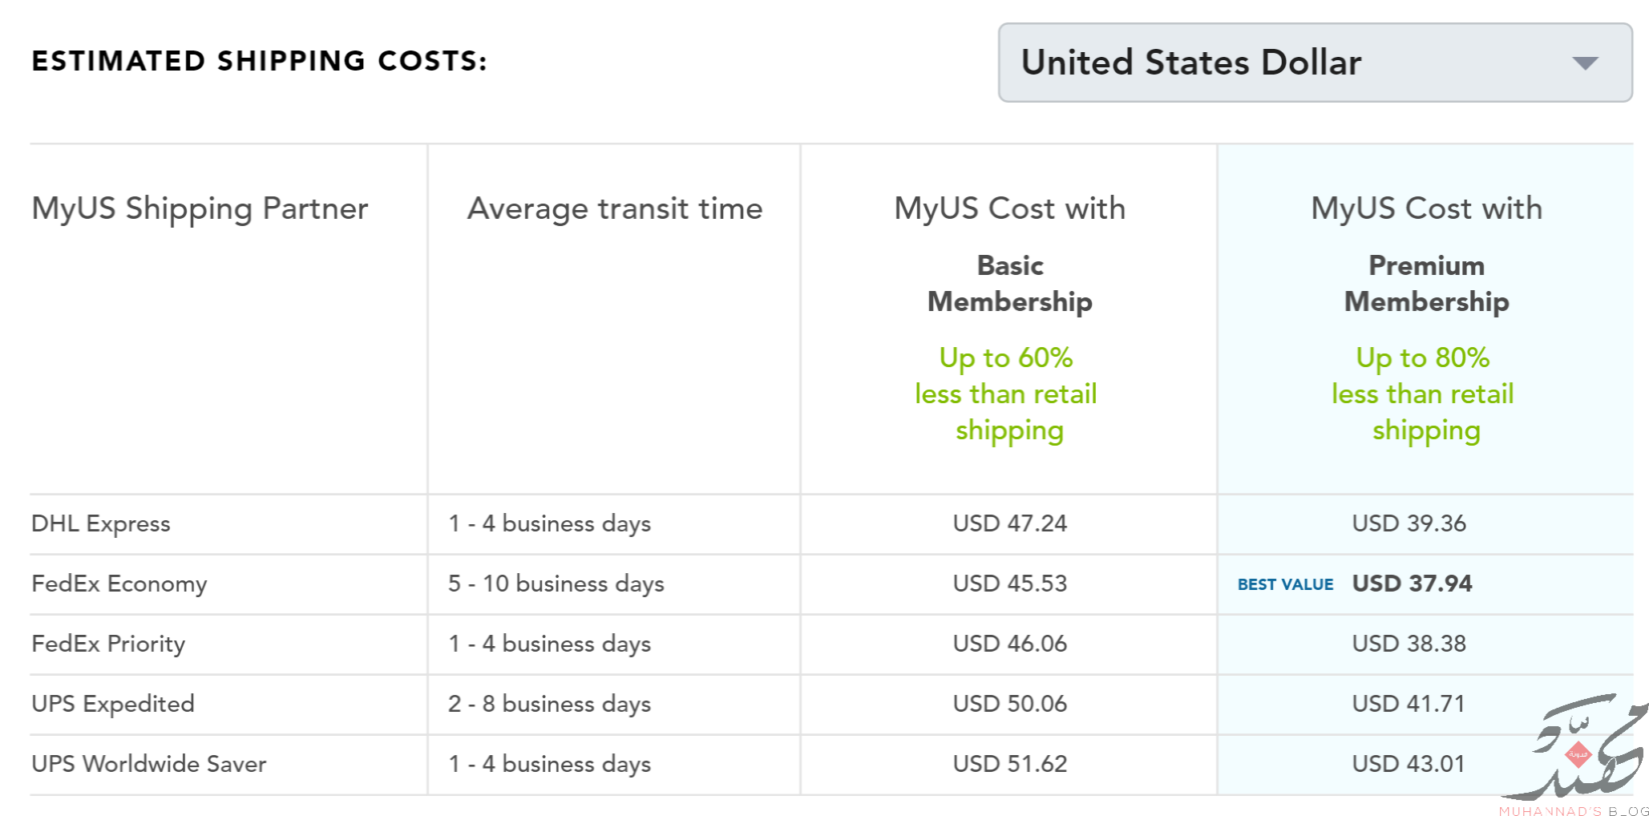Click the currency dropdown arrow
Viewport: 1649px width, 816px height.
1585,63
